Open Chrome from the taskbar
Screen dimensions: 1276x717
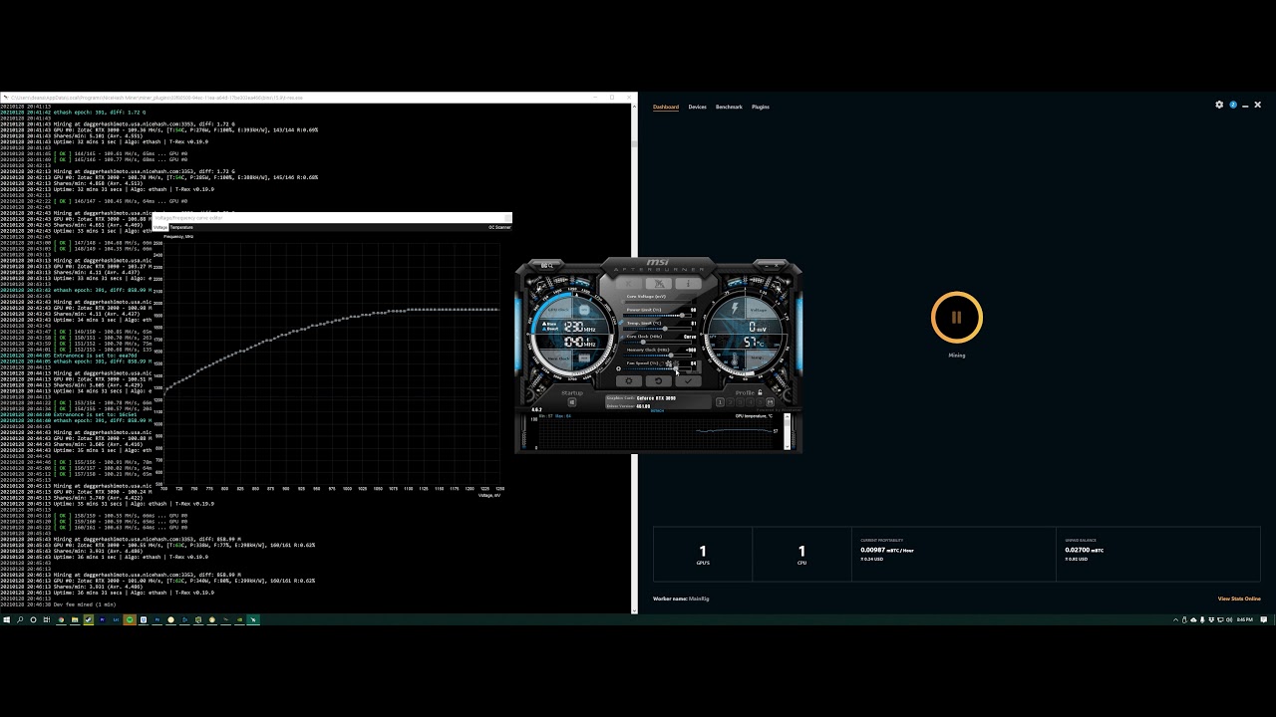tap(61, 619)
